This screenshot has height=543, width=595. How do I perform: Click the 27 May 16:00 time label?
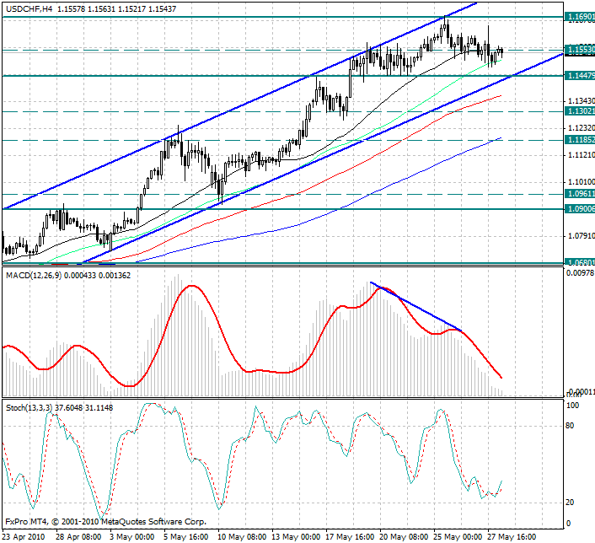click(x=512, y=537)
